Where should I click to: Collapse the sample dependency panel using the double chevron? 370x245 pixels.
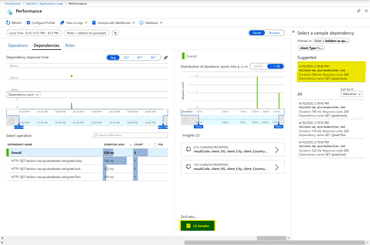(x=293, y=32)
